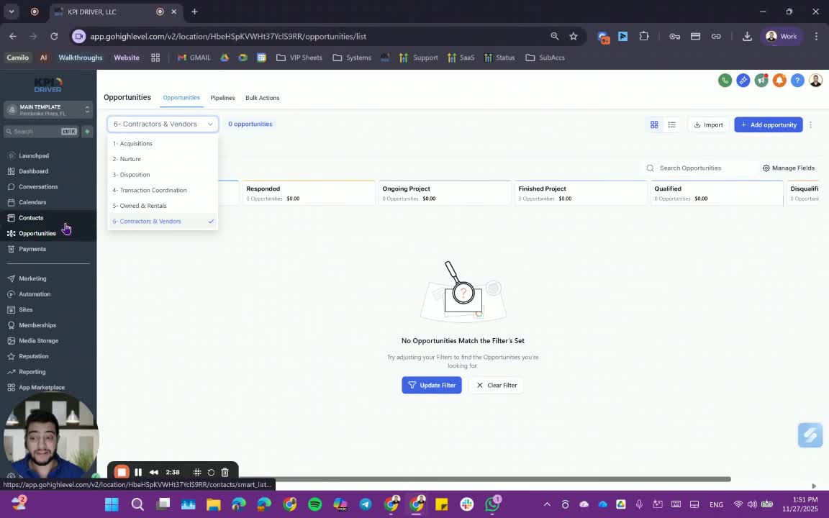Open the Work profile menu in Chrome
829x518 pixels.
point(782,37)
